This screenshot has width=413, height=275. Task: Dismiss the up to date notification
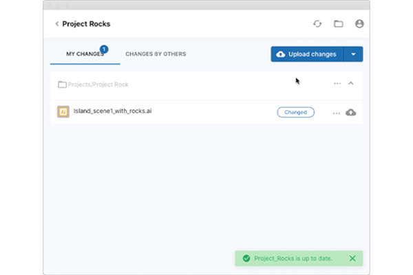coord(352,258)
